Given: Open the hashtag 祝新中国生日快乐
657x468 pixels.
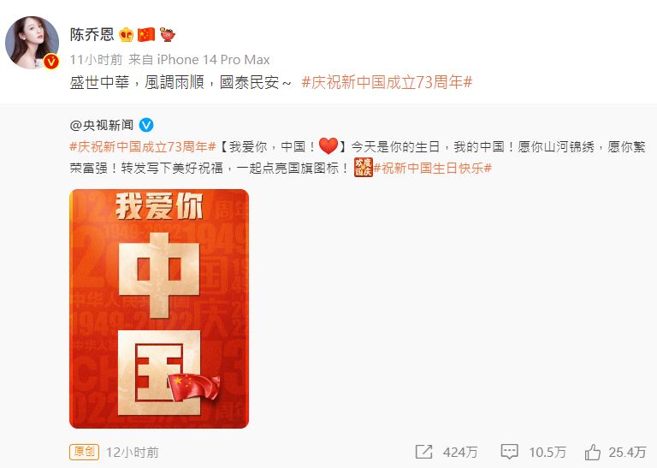Looking at the screenshot, I should pos(432,168).
